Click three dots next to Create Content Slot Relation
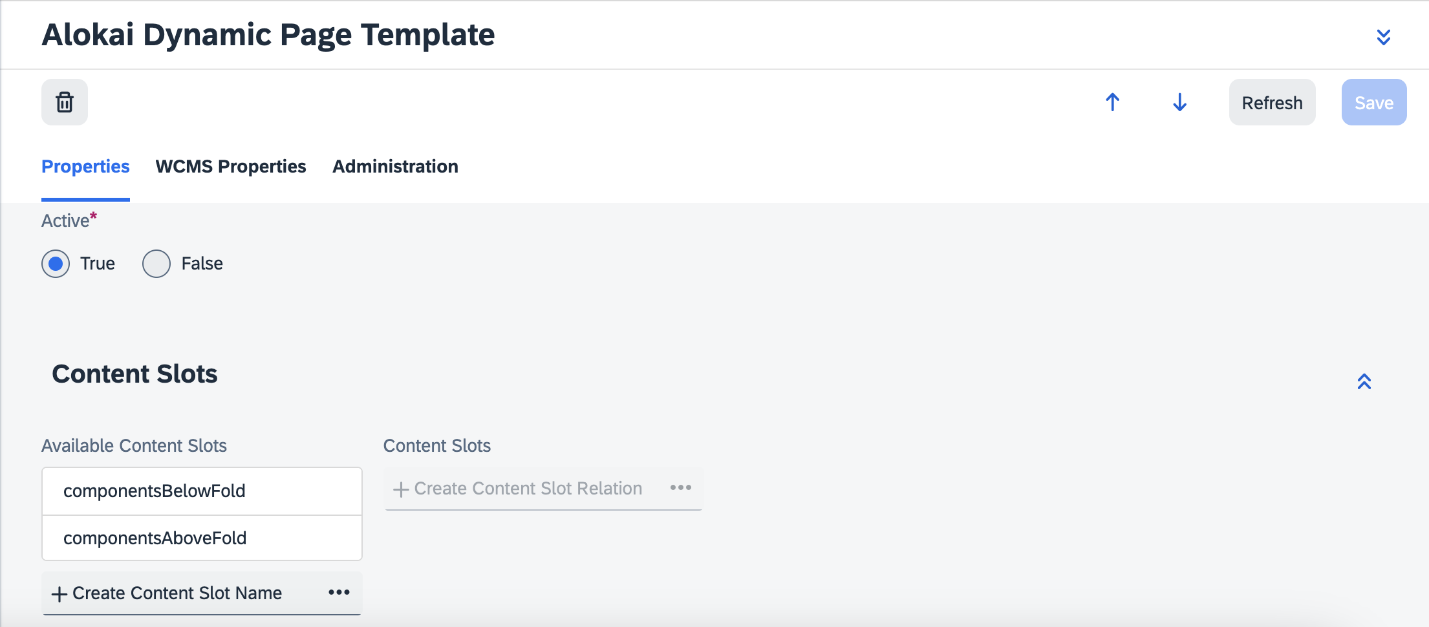This screenshot has height=627, width=1429. click(x=680, y=487)
